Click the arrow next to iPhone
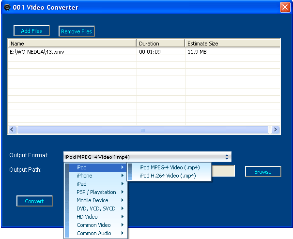Viewport: 293px width, 239px height. (123, 176)
